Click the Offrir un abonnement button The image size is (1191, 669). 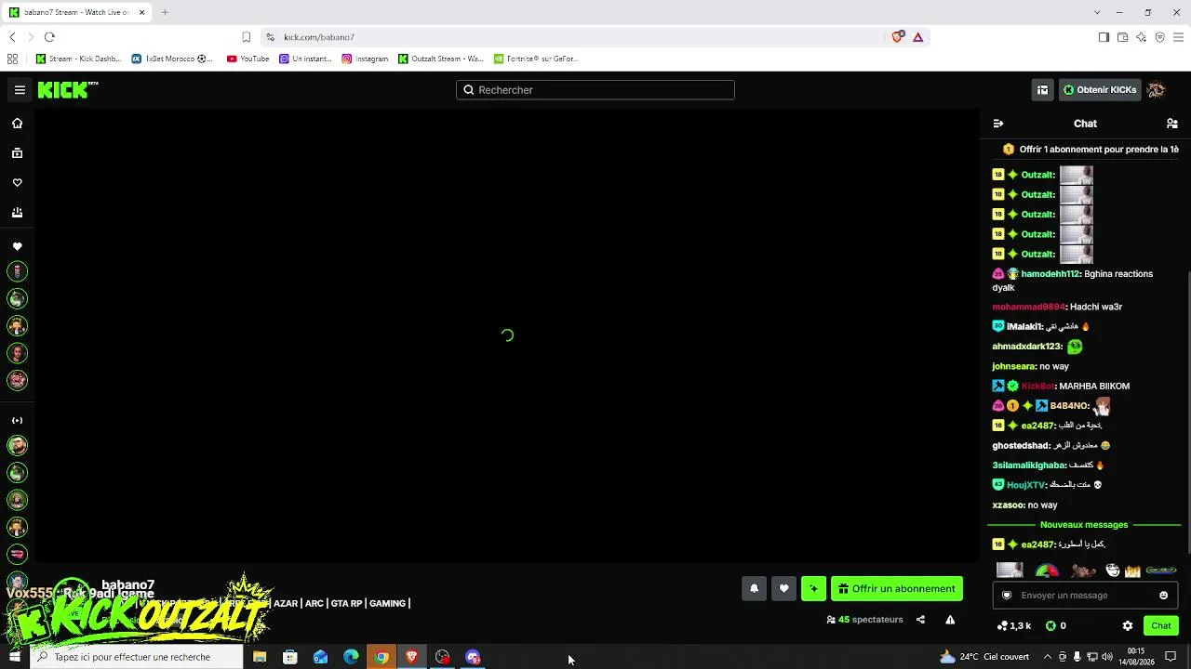click(896, 588)
